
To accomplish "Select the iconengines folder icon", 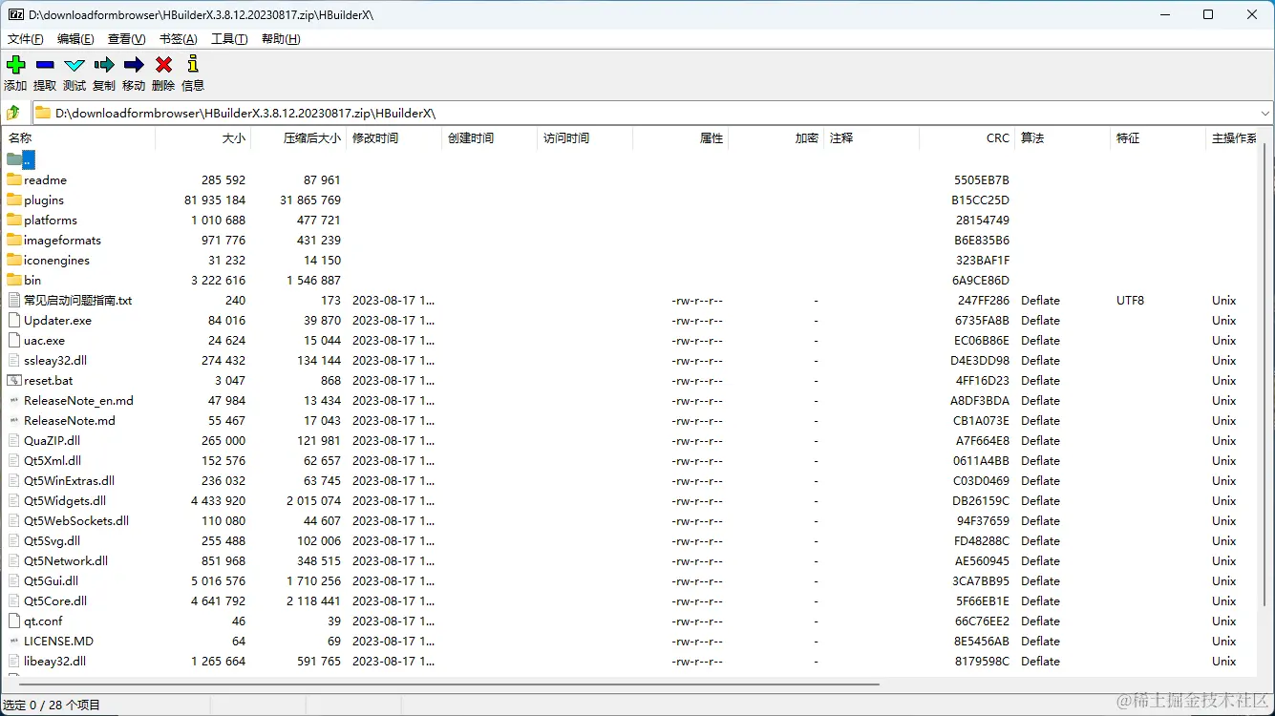I will [x=14, y=260].
